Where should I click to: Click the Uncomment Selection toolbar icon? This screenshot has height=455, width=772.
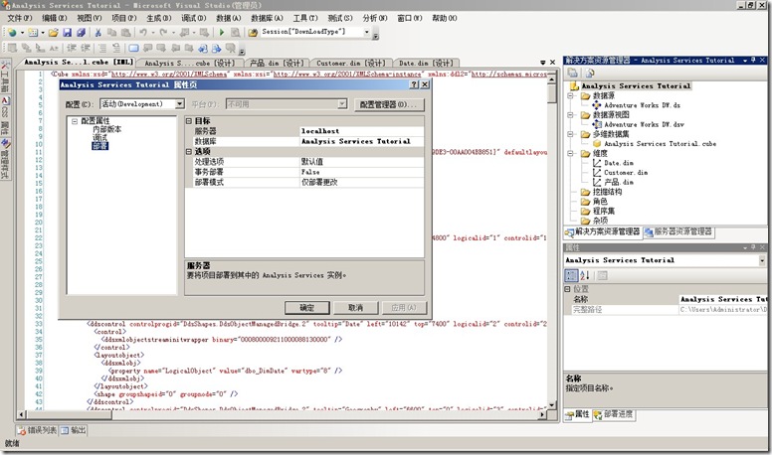[116, 49]
